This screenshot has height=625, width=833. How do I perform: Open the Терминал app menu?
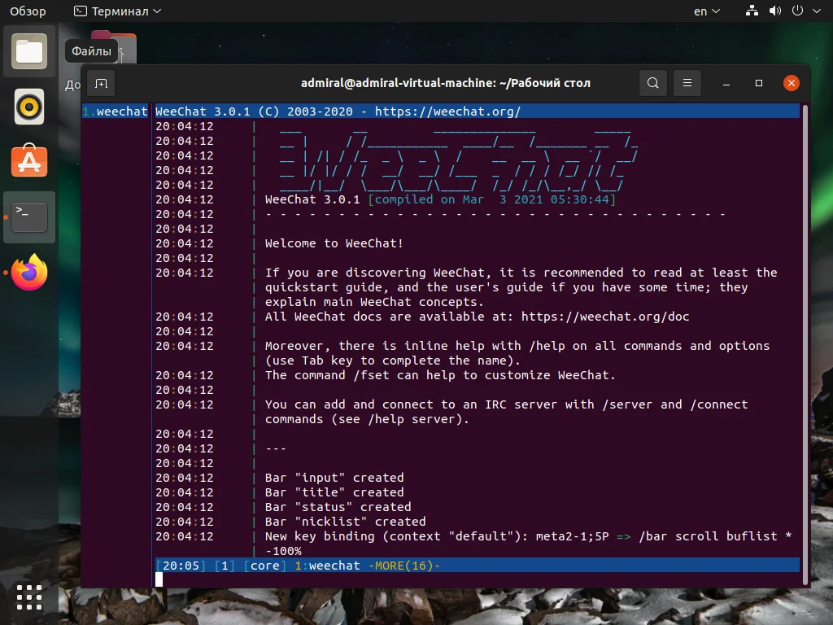click(117, 11)
